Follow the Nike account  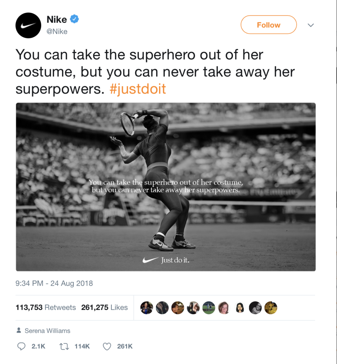(x=268, y=25)
